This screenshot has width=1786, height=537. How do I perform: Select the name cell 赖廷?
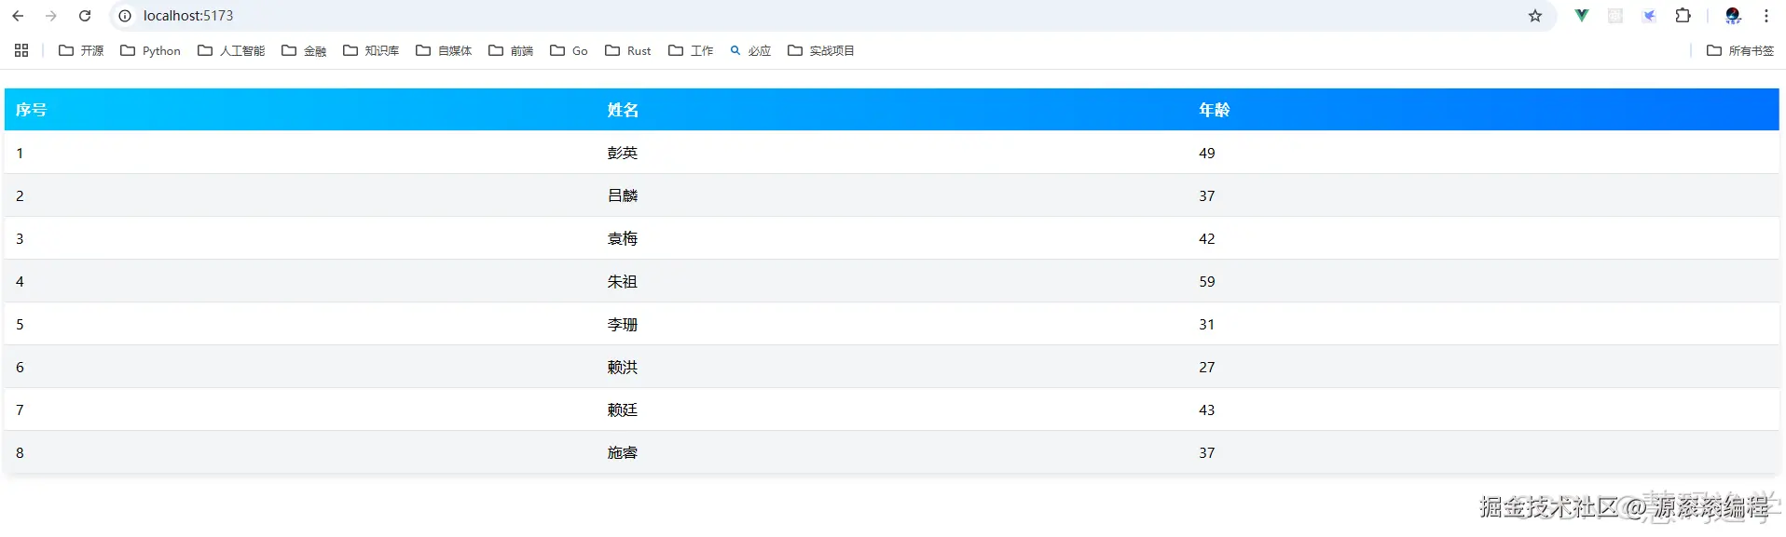click(623, 409)
